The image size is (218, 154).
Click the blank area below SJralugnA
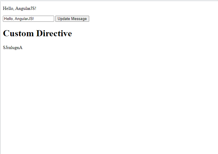[87, 102]
